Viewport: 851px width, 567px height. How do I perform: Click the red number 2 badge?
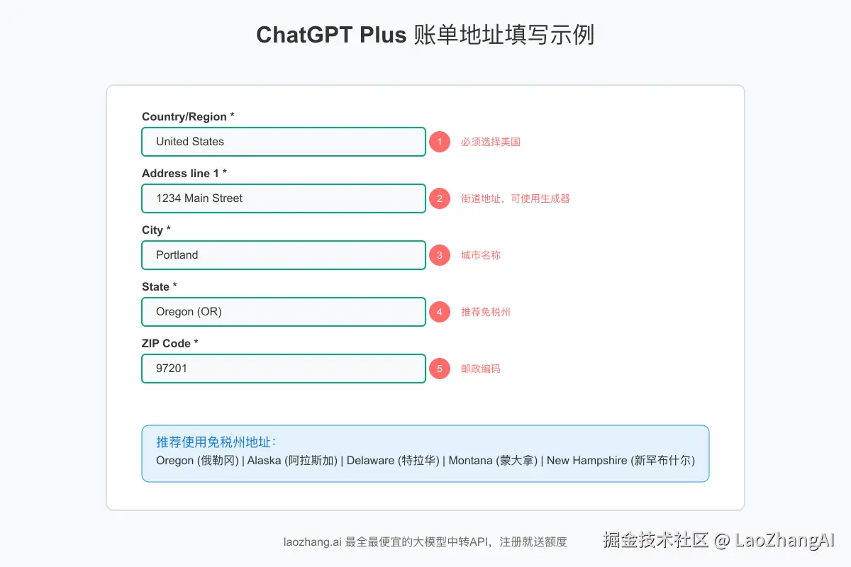440,198
